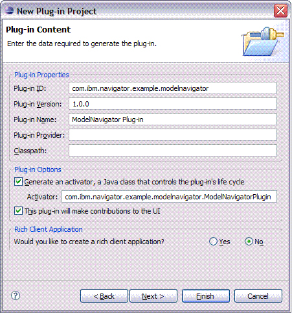Screen dimensions: 292x313
Task: Go to previous page with Back button
Action: click(x=104, y=295)
